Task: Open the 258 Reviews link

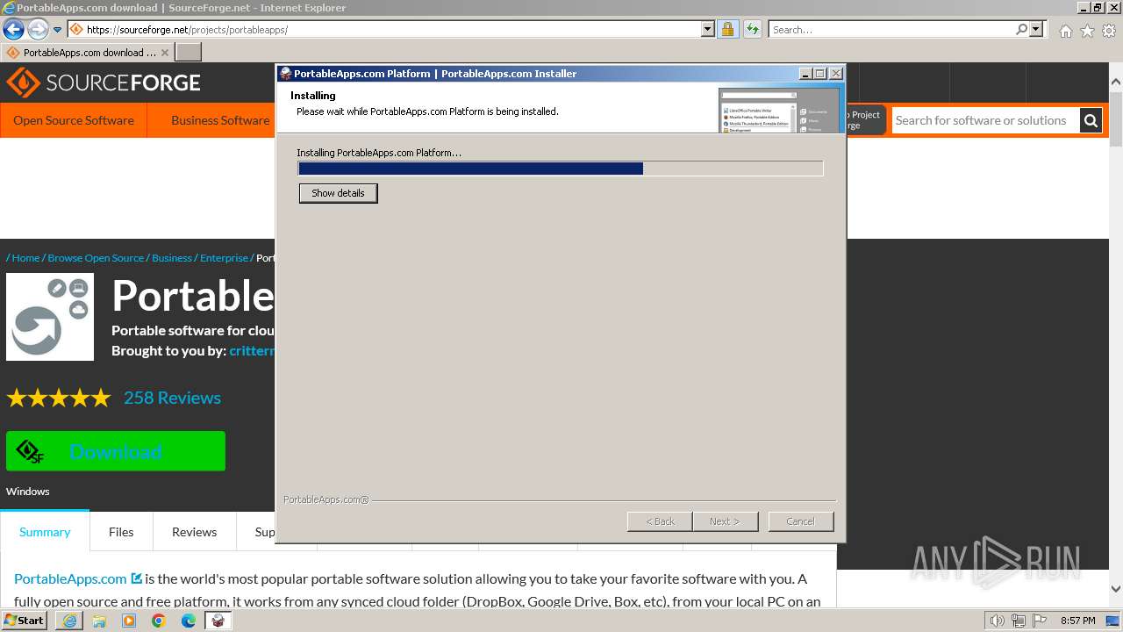Action: 172,398
